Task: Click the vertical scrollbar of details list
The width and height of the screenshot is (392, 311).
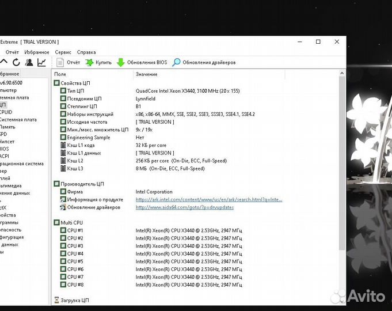Action: (x=342, y=173)
